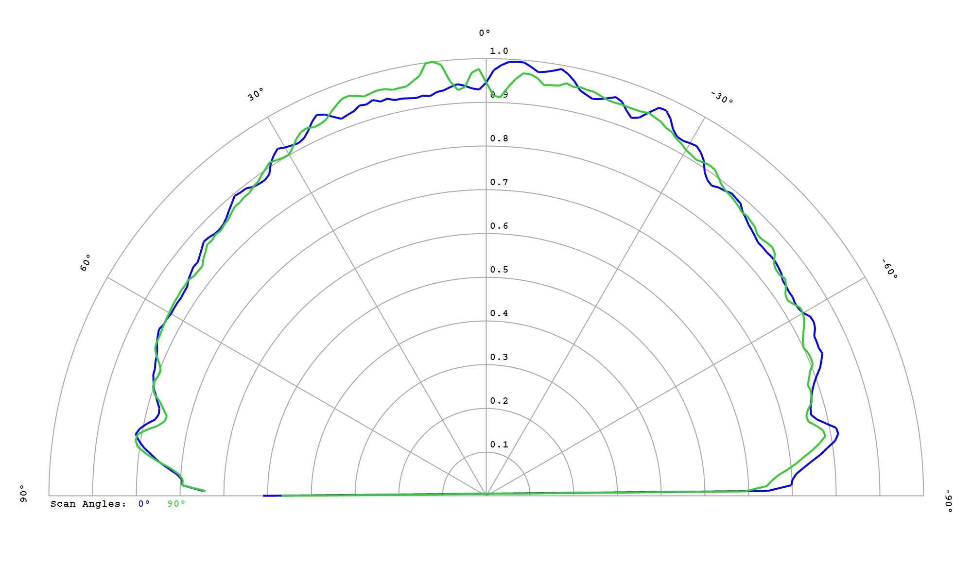Click the "Scan Angles:" legend label

tap(88, 504)
